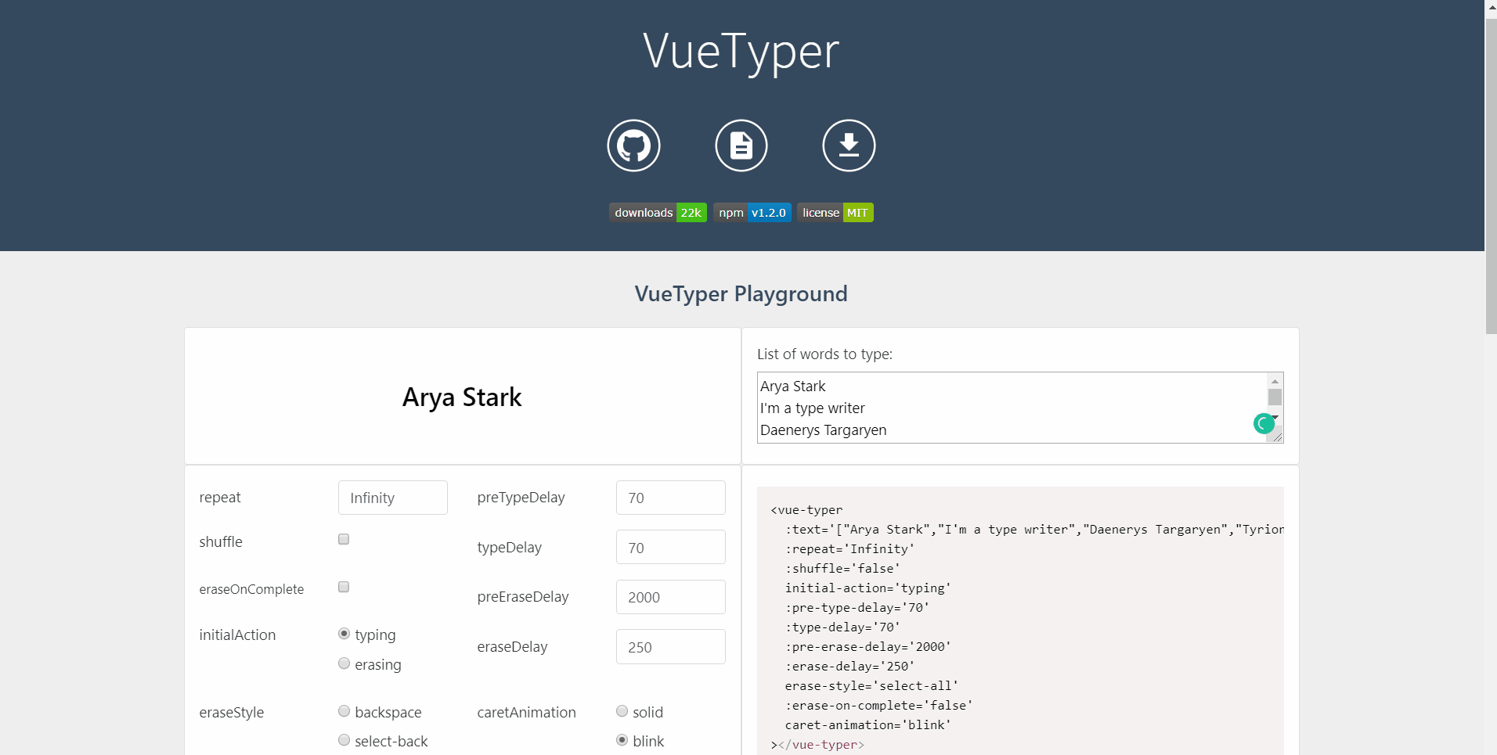Choose 'backspace' as eraseStyle

[344, 710]
